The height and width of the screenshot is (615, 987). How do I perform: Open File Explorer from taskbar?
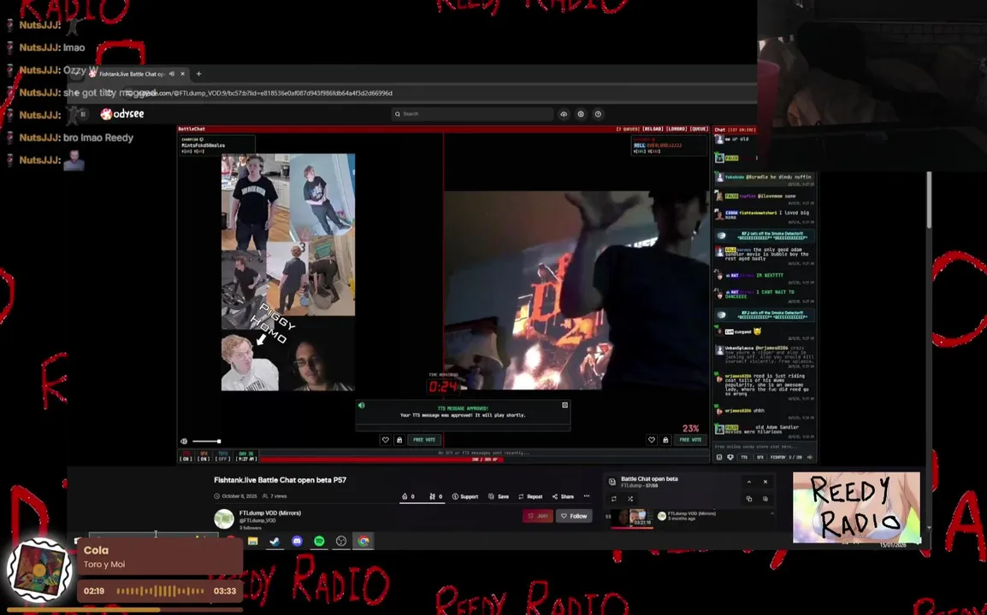253,541
